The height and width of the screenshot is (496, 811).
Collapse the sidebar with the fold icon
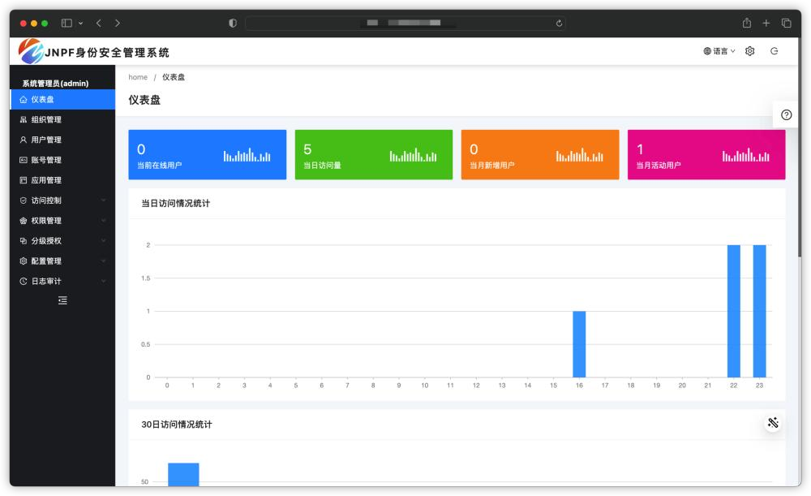(62, 300)
